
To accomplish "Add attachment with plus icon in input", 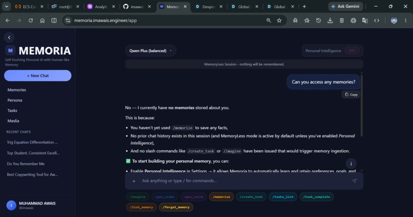I will pos(134,181).
